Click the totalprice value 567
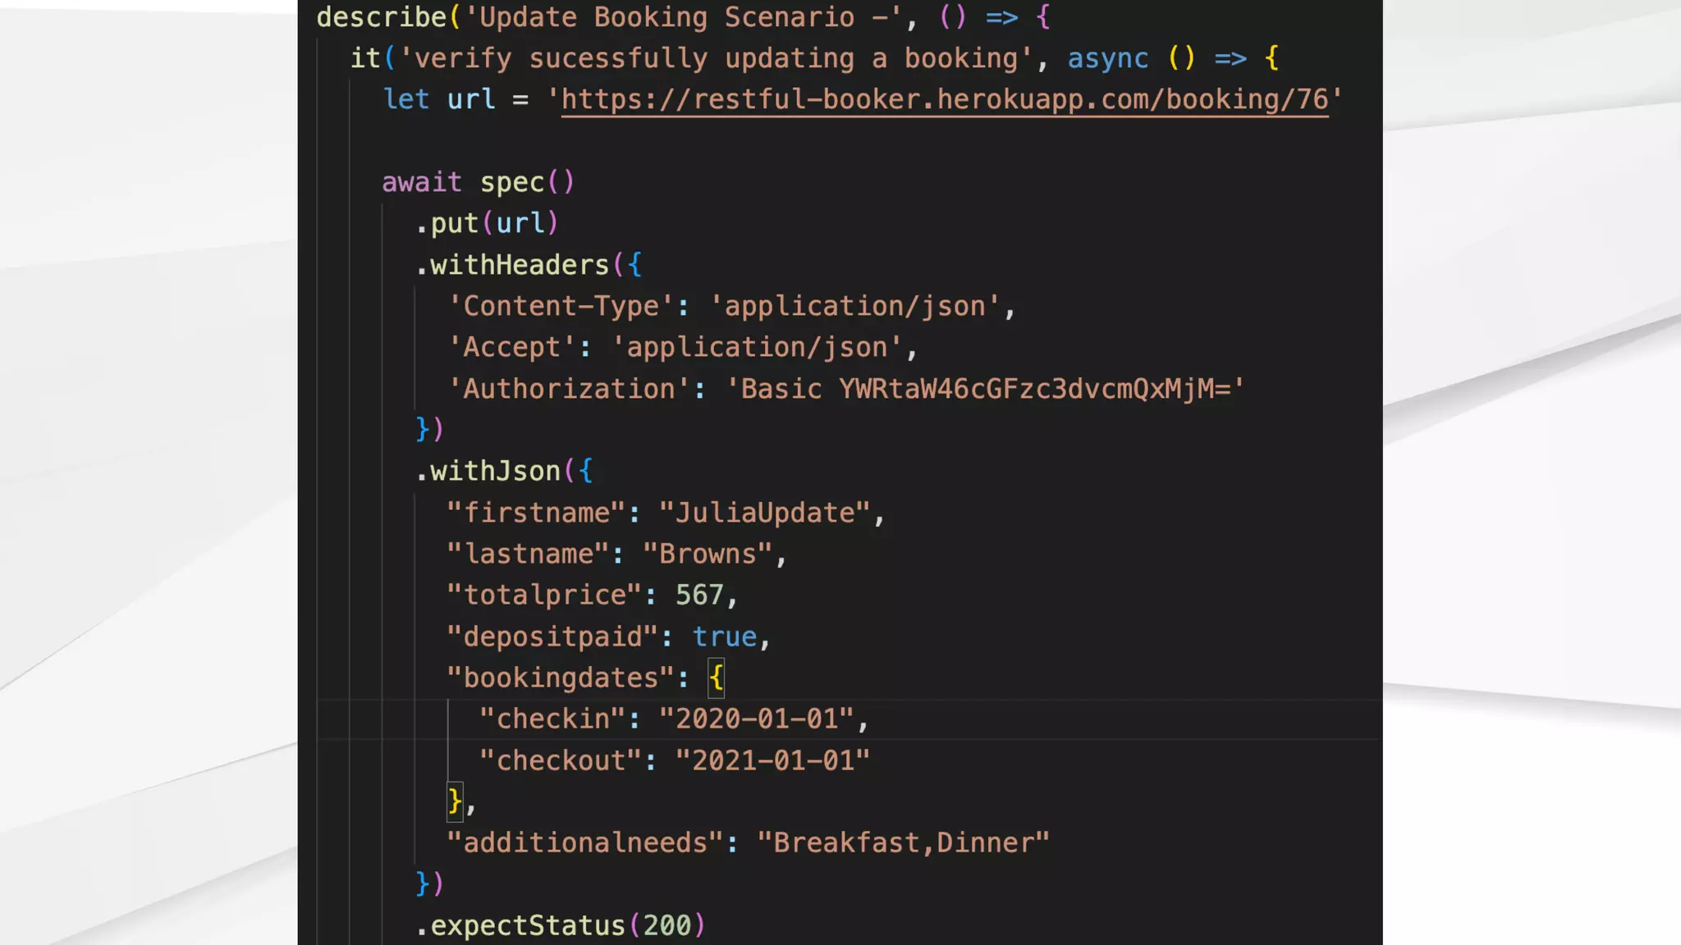1681x945 pixels. point(699,595)
